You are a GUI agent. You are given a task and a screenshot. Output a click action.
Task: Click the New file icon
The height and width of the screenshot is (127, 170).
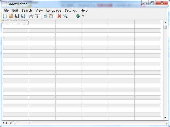tap(5, 16)
